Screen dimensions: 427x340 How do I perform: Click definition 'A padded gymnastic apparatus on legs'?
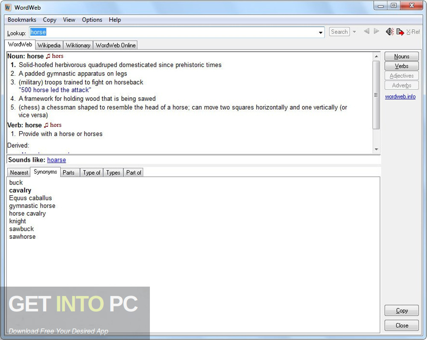73,73
